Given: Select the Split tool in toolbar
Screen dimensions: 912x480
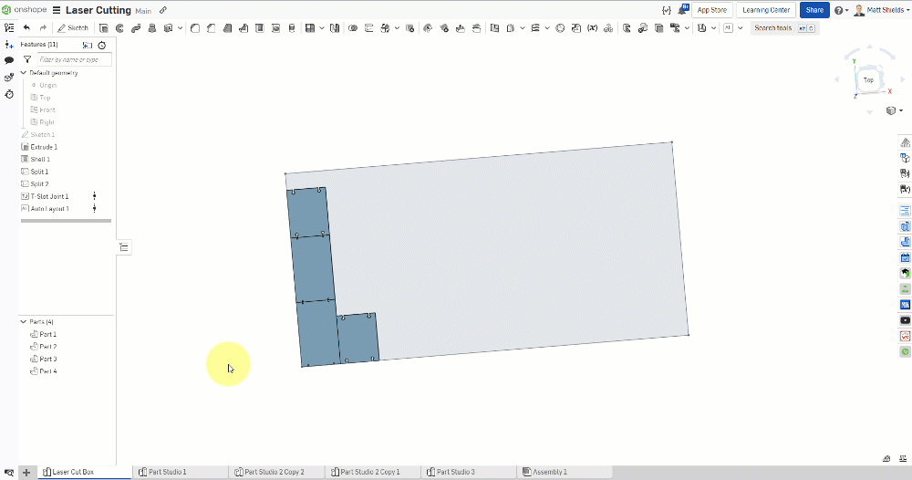Looking at the screenshot, I should click(368, 28).
